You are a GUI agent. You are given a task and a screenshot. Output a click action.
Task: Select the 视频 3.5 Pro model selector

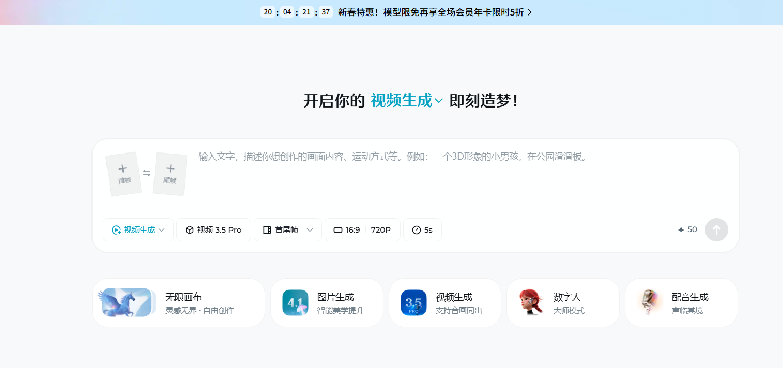[213, 230]
